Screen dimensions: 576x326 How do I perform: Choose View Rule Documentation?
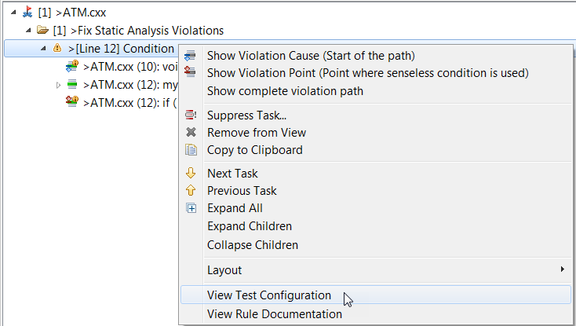[275, 314]
